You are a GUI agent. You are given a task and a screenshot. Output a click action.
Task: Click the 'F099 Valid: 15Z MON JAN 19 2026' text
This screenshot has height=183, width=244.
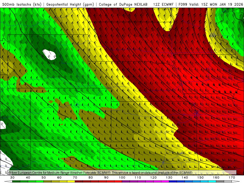coord(211,4)
